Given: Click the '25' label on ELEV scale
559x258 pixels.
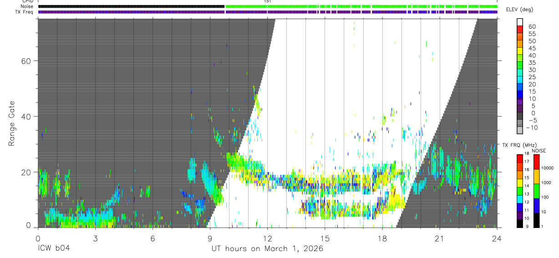Looking at the screenshot, I should 532,77.
